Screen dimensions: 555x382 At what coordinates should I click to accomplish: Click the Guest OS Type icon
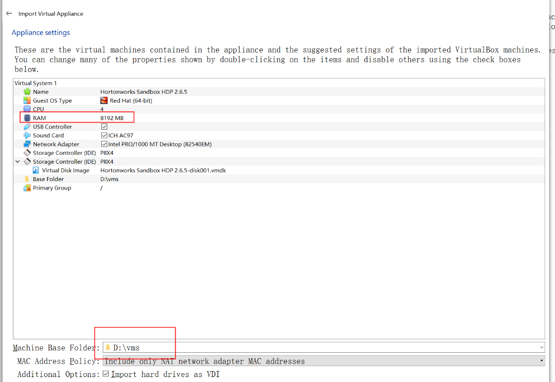27,100
